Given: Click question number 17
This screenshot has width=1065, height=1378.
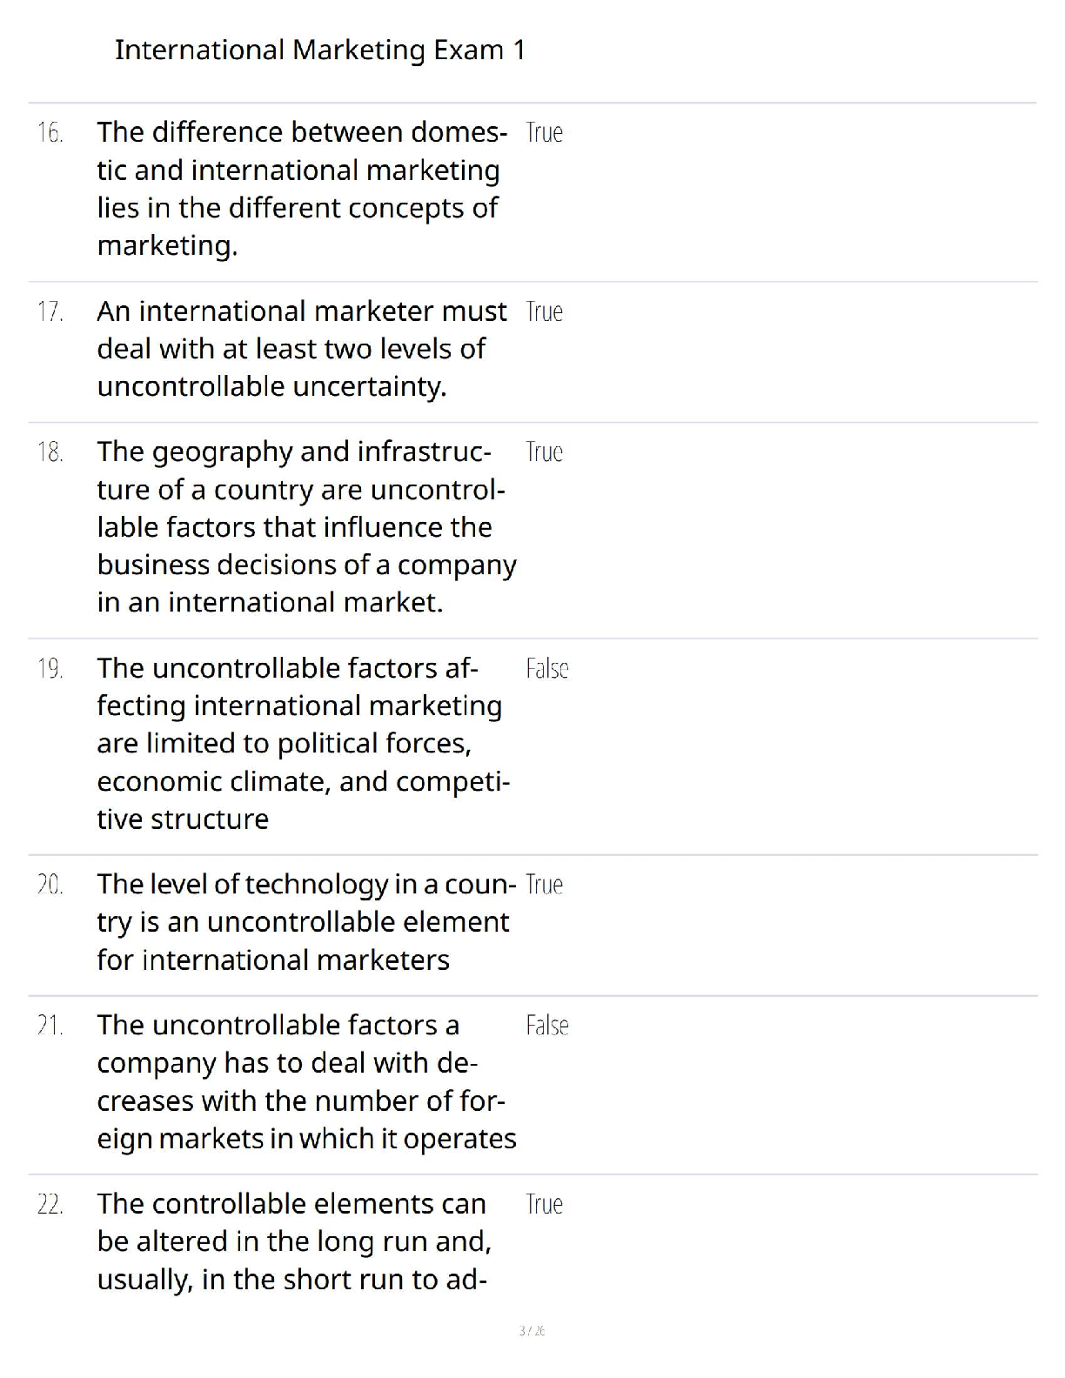Looking at the screenshot, I should tap(50, 312).
